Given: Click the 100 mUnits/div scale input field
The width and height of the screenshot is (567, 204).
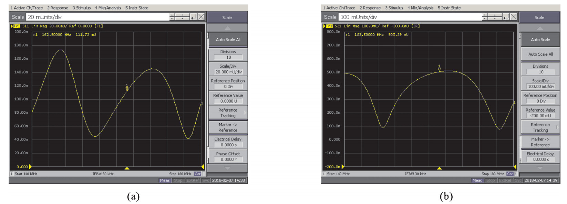Looking at the screenshot, I should (410, 17).
